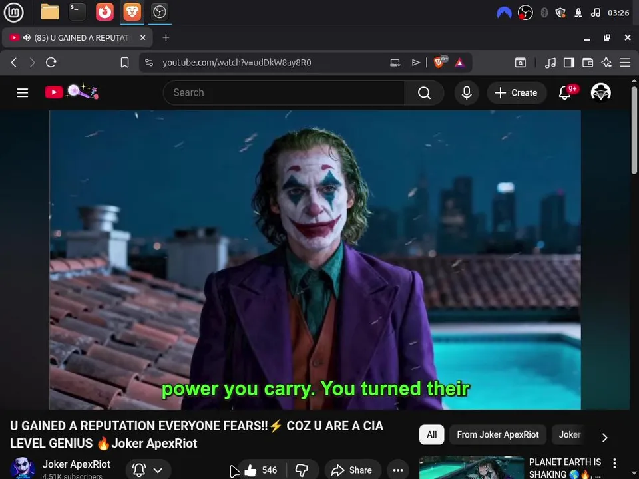Bookmark this page

124,63
